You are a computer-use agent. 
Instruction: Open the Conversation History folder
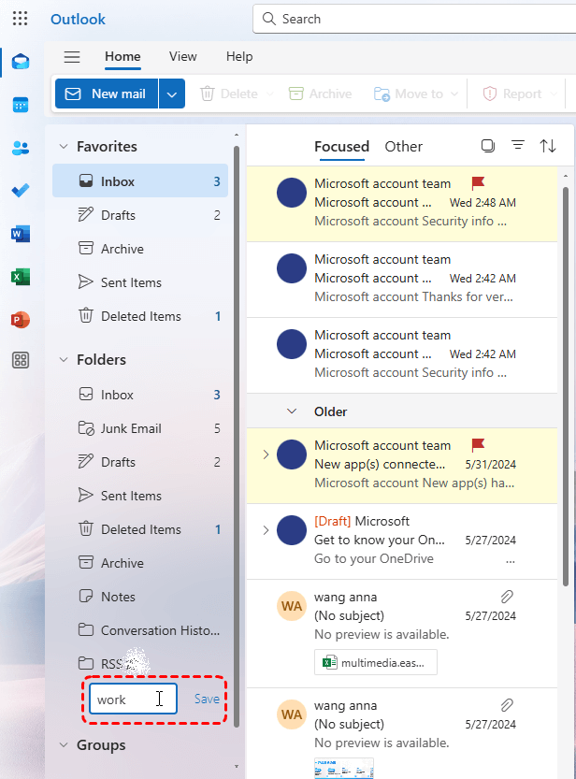point(140,630)
